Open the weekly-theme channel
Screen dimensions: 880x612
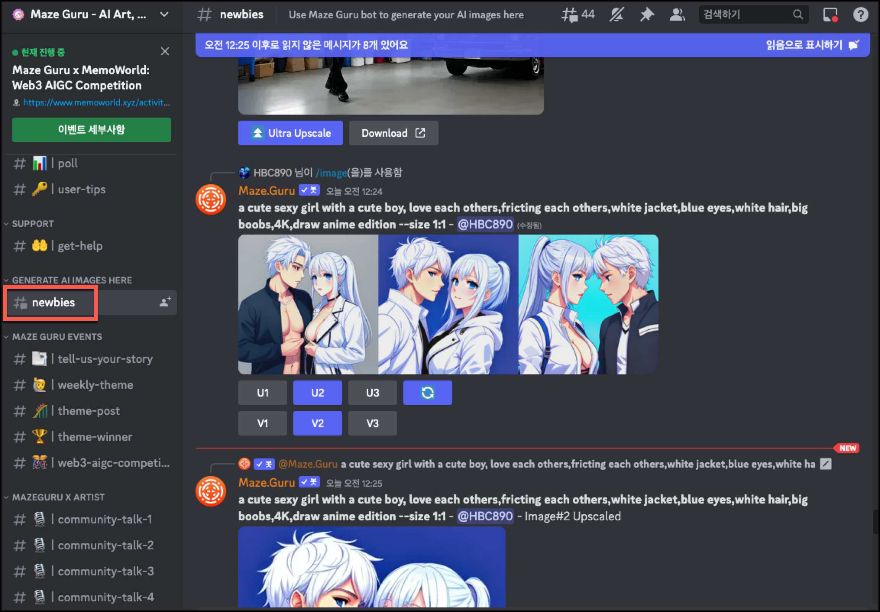[95, 385]
